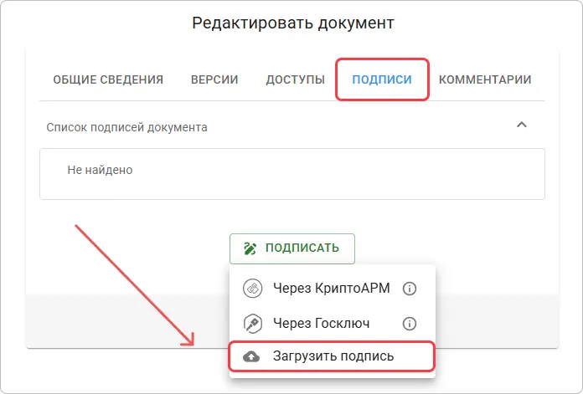Collapse the Список подписей документа section

521,125
